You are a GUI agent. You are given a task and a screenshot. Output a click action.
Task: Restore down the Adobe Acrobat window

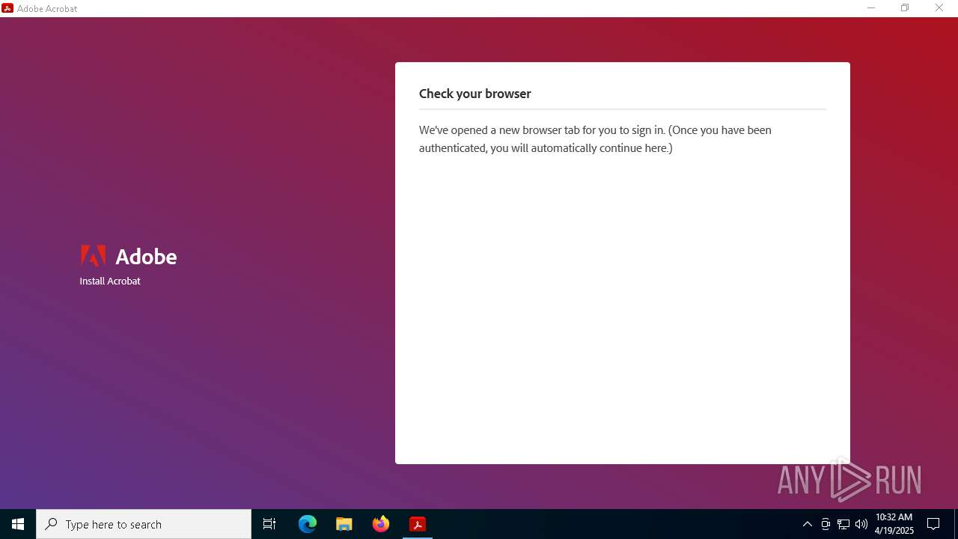(905, 8)
